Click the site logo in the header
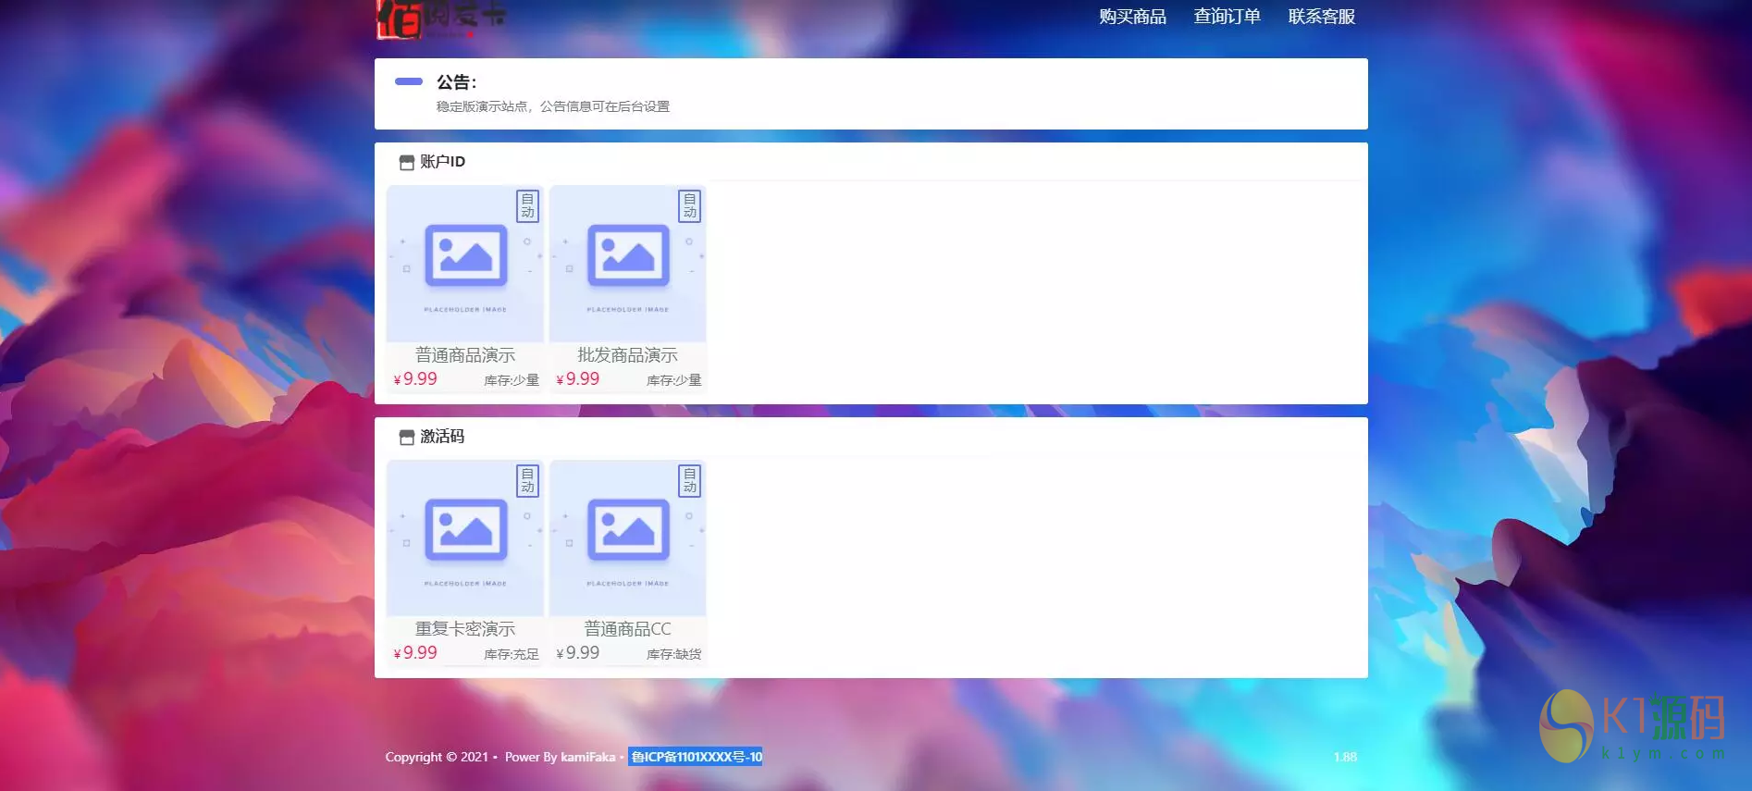The height and width of the screenshot is (791, 1752). (x=442, y=19)
